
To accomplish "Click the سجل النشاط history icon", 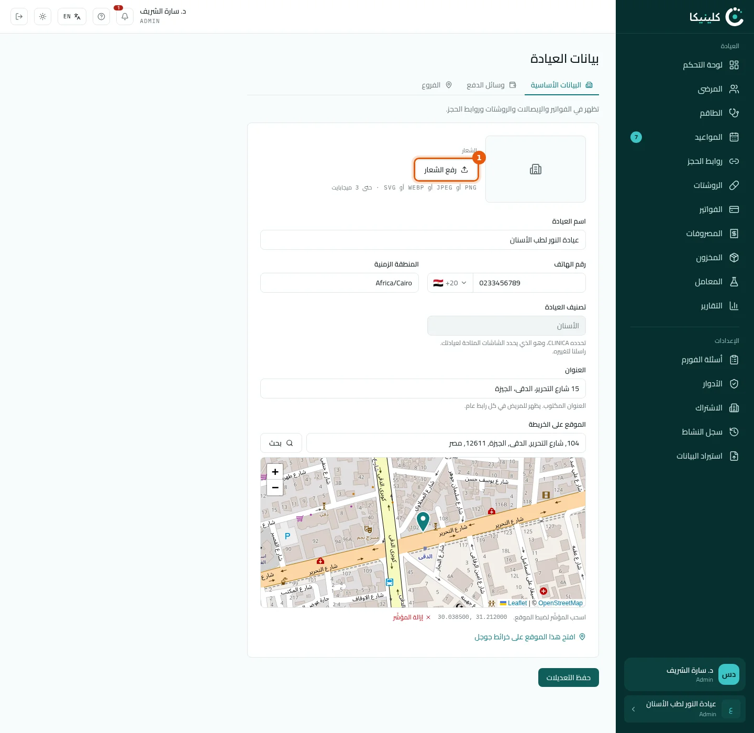I will pyautogui.click(x=734, y=432).
